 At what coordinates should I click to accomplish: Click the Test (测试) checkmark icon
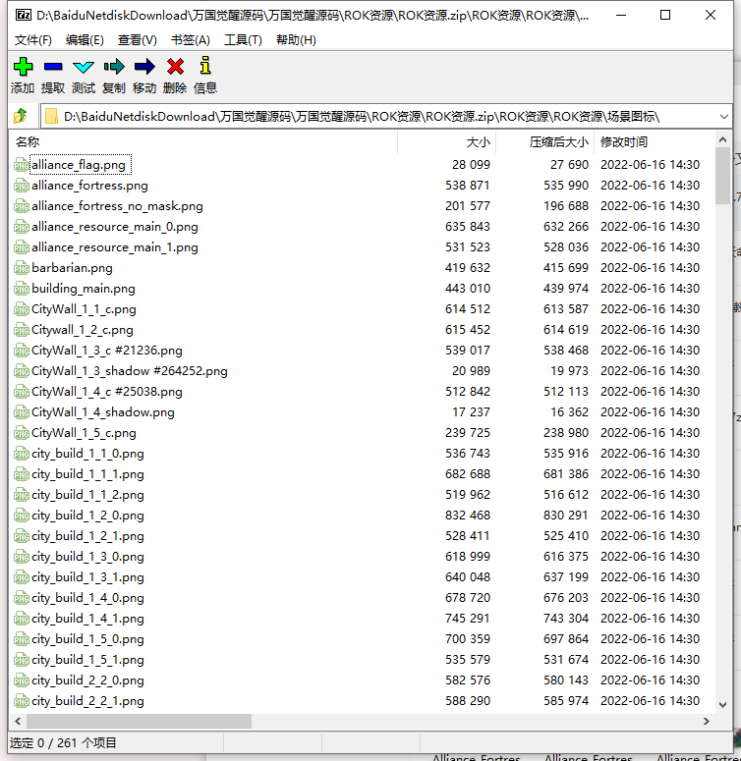84,67
